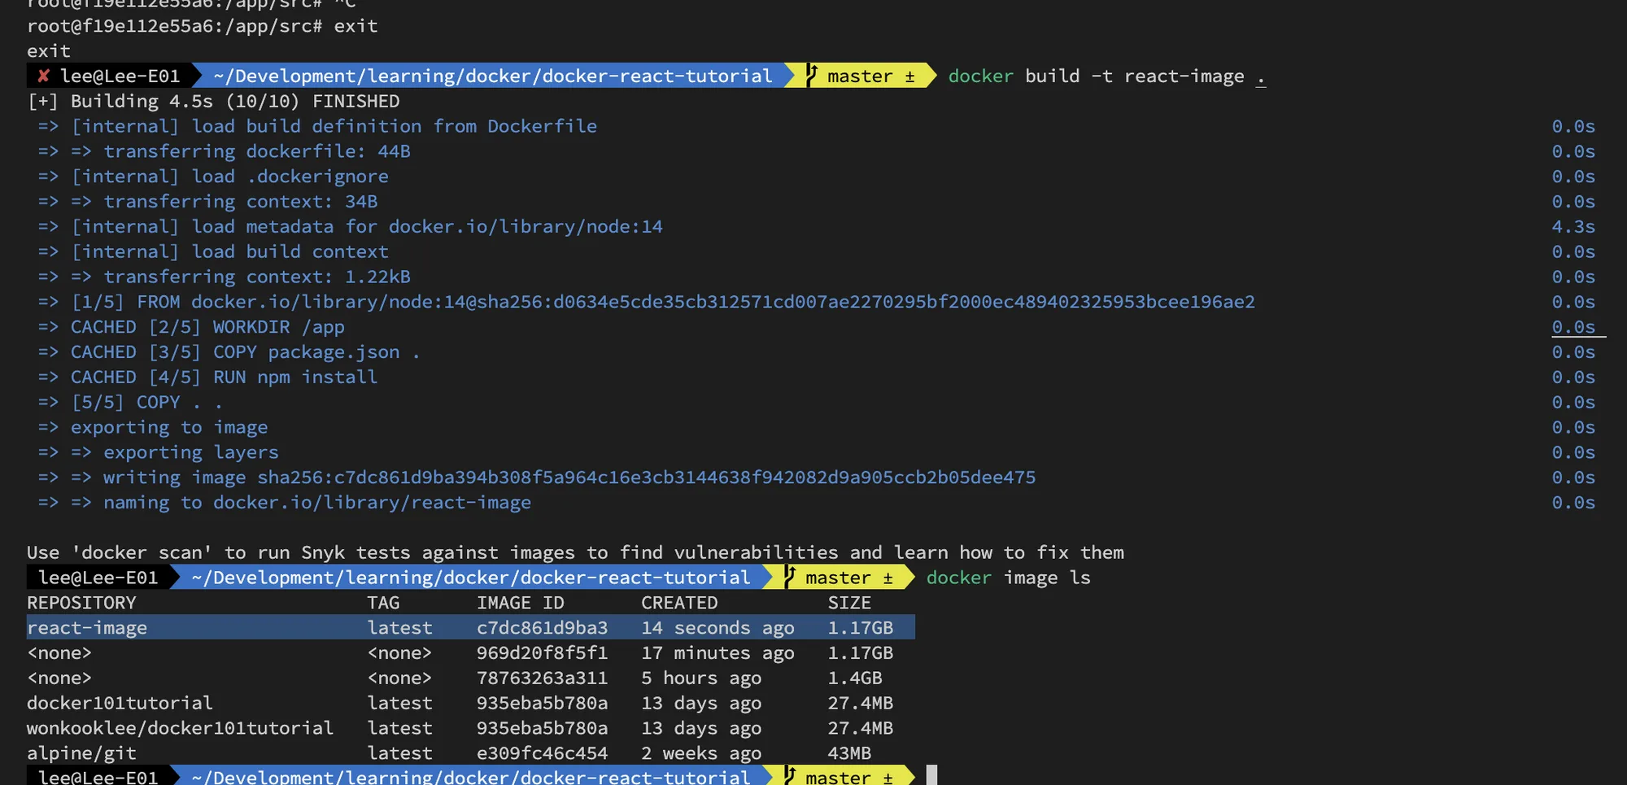Screen dimensions: 1627x785
Task: Click the underlined 0.0s on WORKDIR row
Action: (x=1573, y=327)
